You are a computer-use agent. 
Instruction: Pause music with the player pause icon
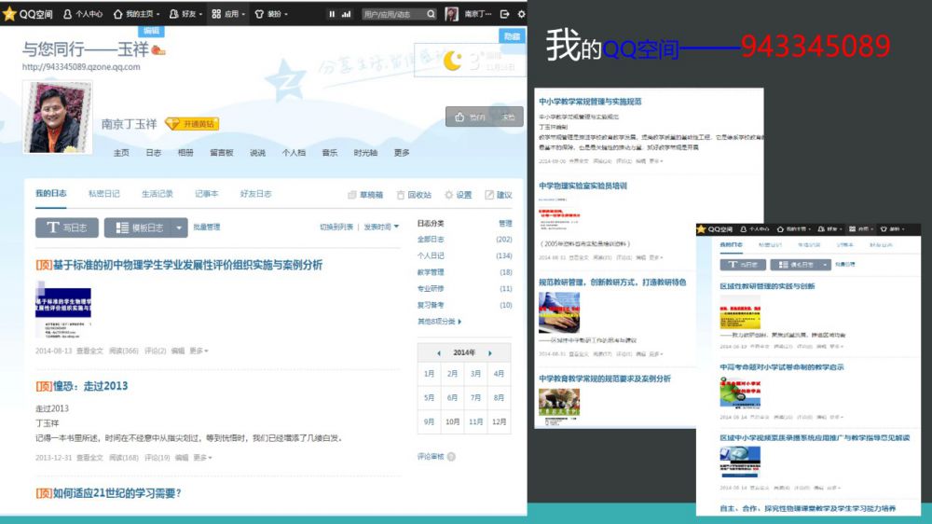[x=332, y=14]
